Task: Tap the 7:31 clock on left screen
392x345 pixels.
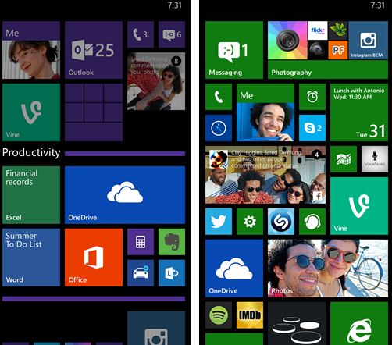Action: point(175,5)
